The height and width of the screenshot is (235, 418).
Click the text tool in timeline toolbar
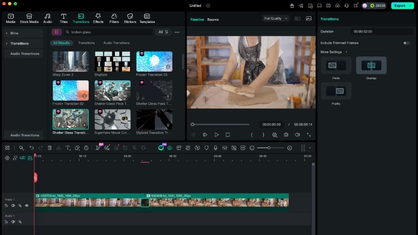pyautogui.click(x=68, y=148)
